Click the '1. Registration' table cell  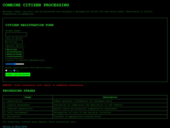[28, 101]
